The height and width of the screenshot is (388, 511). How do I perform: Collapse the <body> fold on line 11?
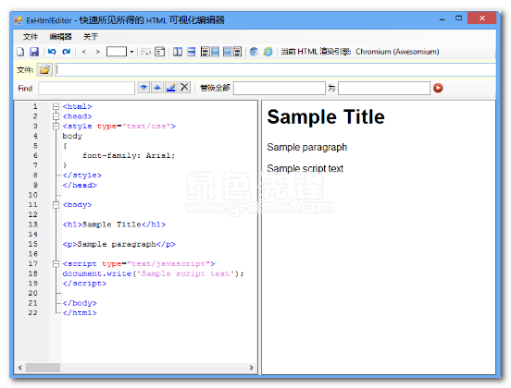(56, 204)
